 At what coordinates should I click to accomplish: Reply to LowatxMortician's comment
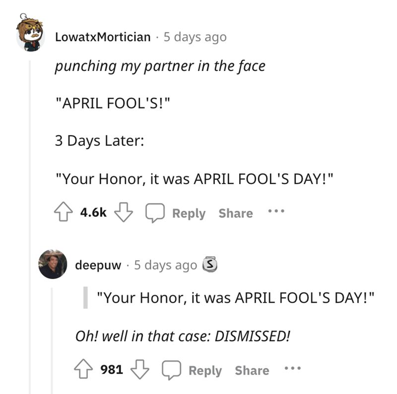click(x=189, y=213)
